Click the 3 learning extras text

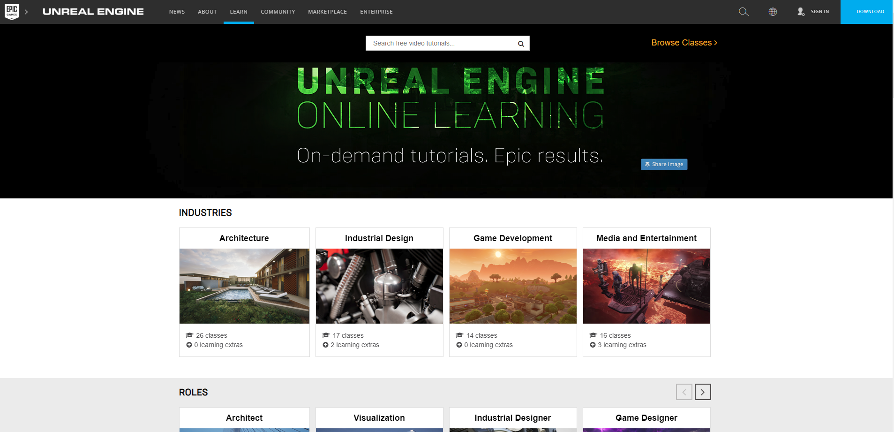pyautogui.click(x=622, y=345)
